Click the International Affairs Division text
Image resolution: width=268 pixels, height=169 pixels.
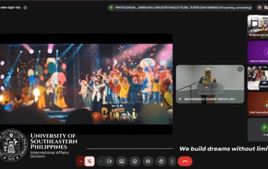pos(49,154)
